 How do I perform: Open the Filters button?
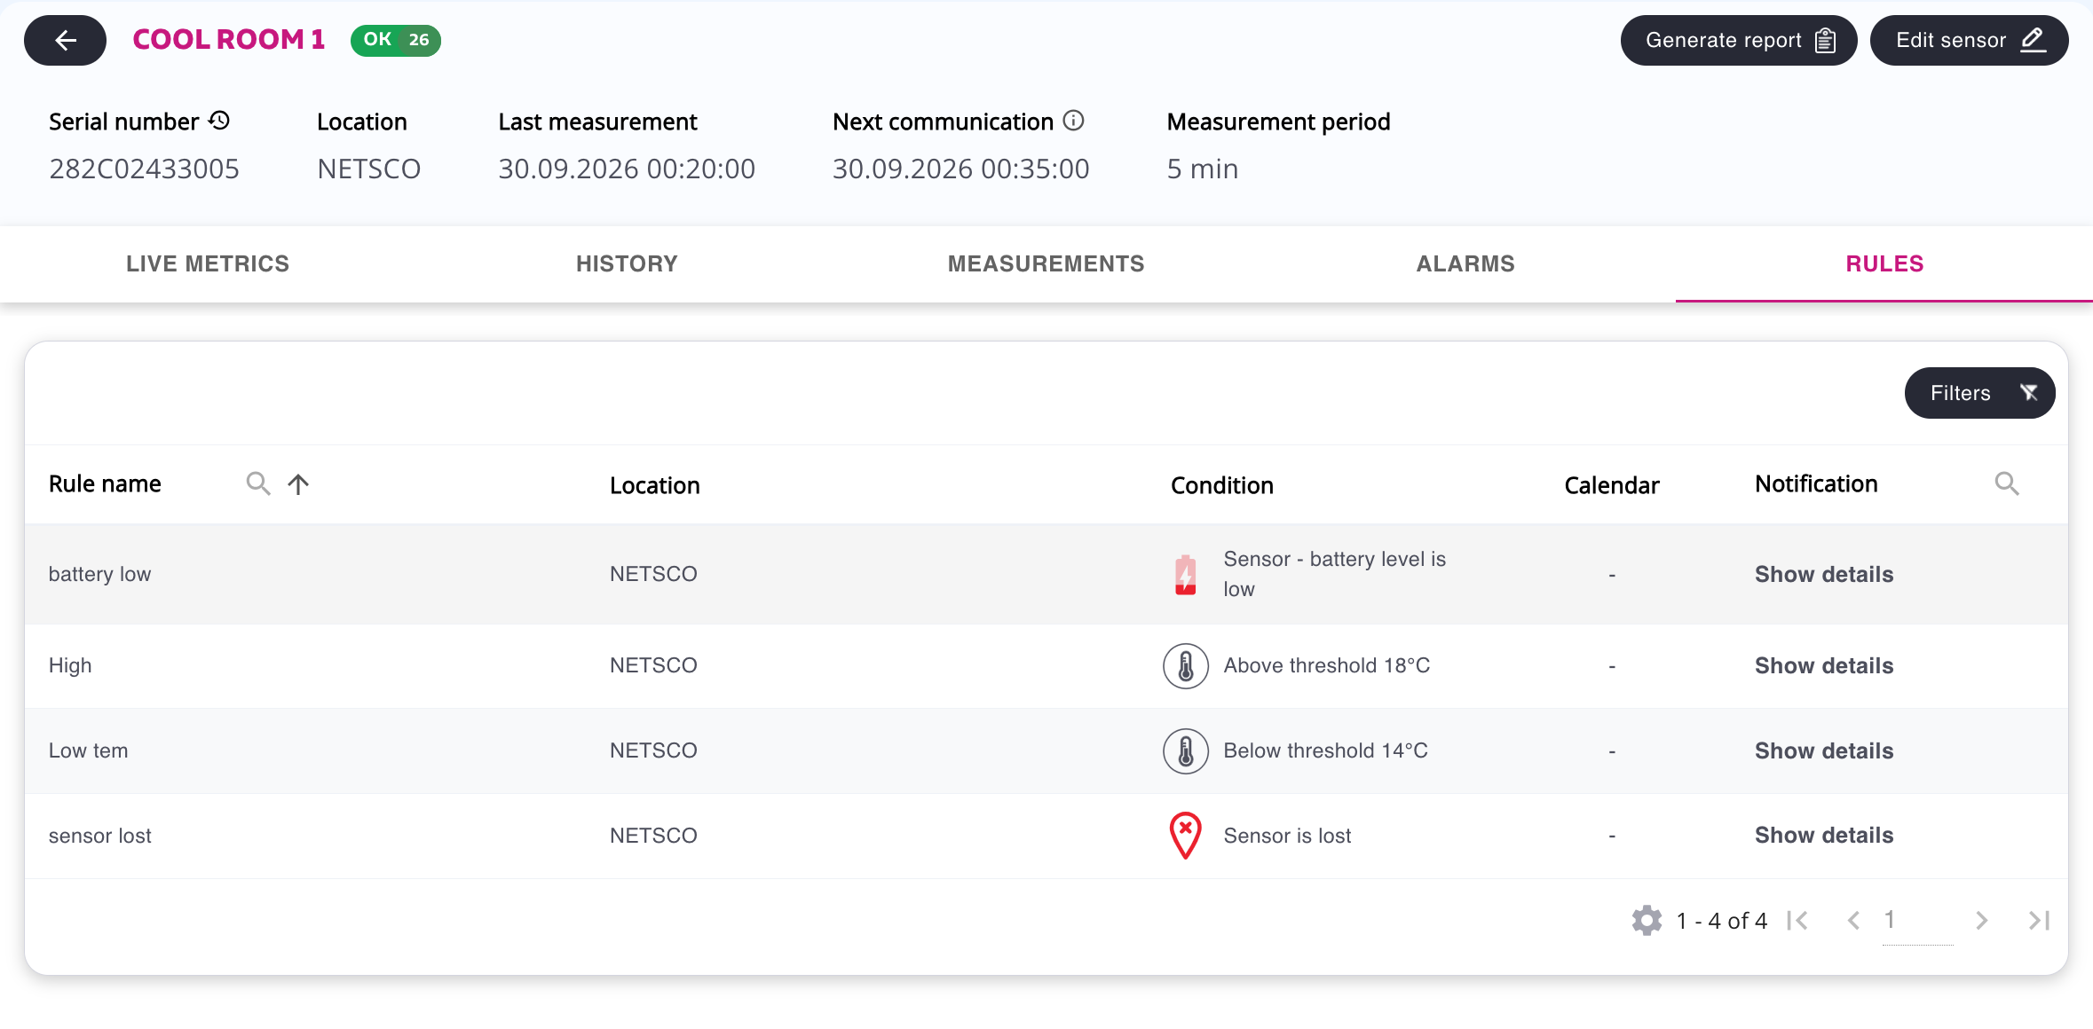point(1979,393)
